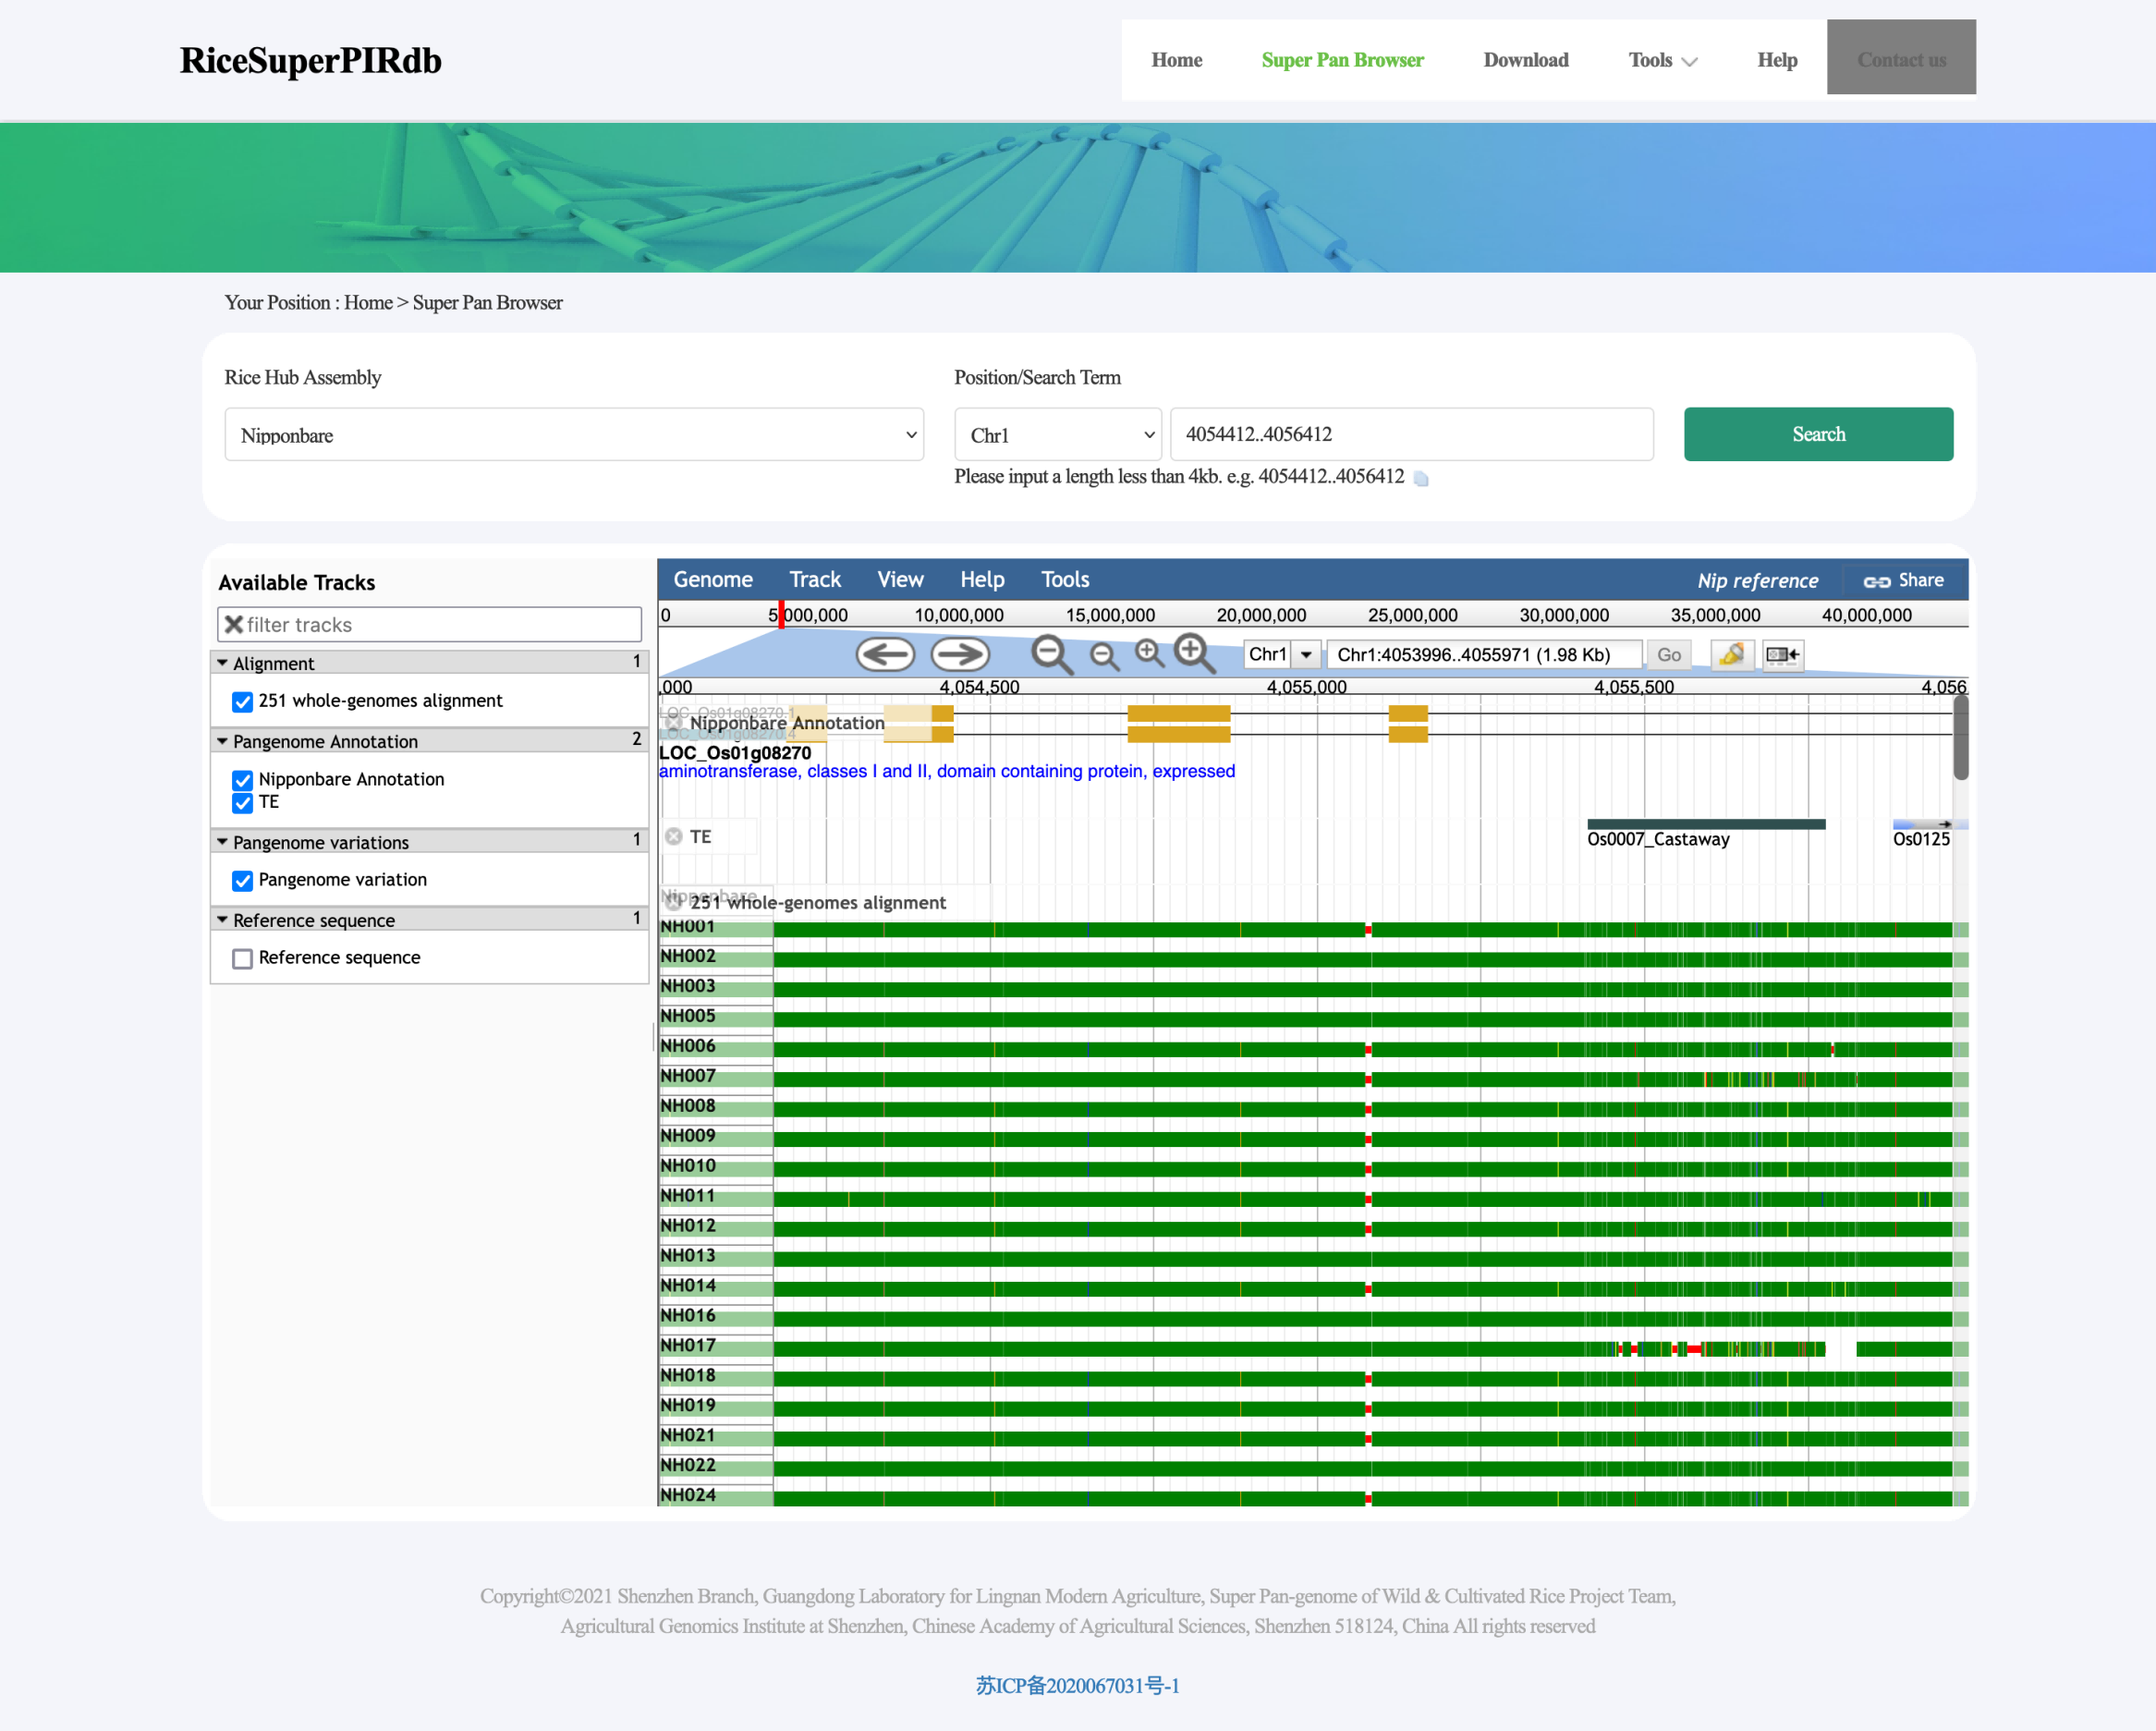Click the Share link button
Viewport: 2156px width, 1731px height.
click(x=1903, y=581)
